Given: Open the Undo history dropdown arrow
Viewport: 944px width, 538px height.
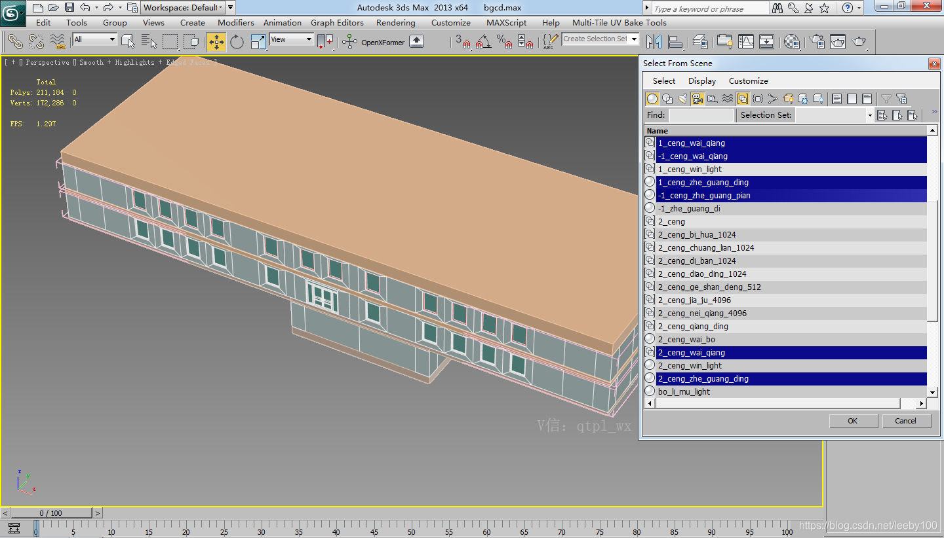Looking at the screenshot, I should [x=96, y=8].
